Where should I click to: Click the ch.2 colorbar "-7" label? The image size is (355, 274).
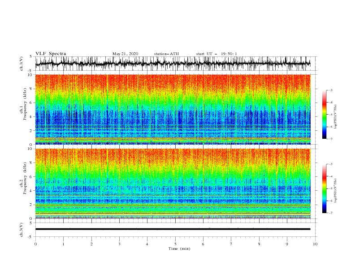click(x=331, y=213)
